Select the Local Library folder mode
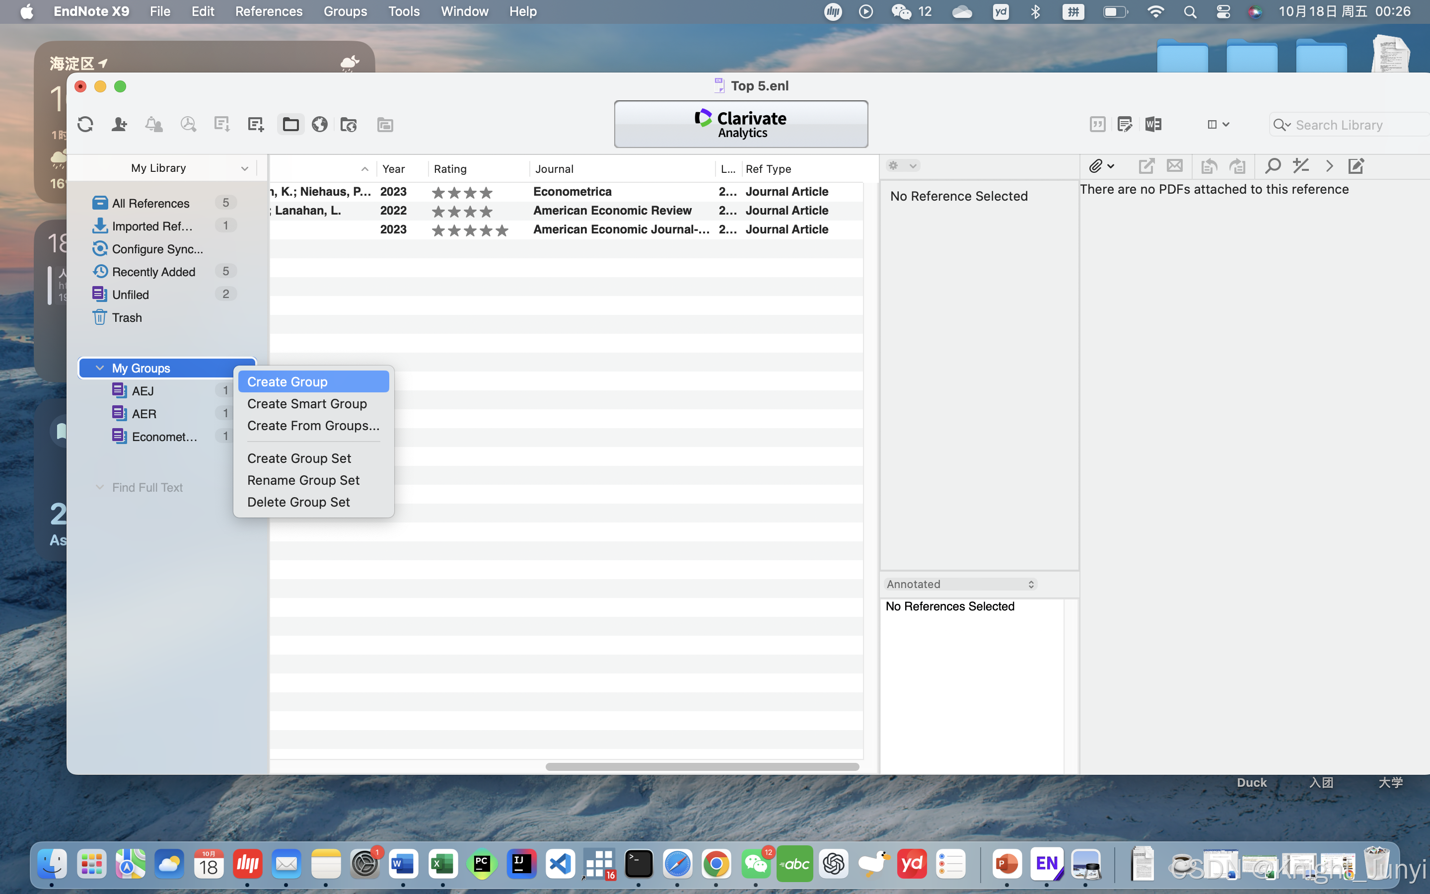 [291, 124]
